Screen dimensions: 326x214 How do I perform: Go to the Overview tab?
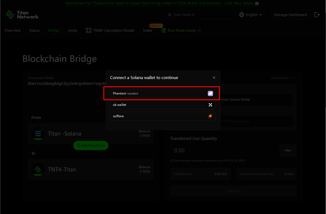click(x=12, y=31)
